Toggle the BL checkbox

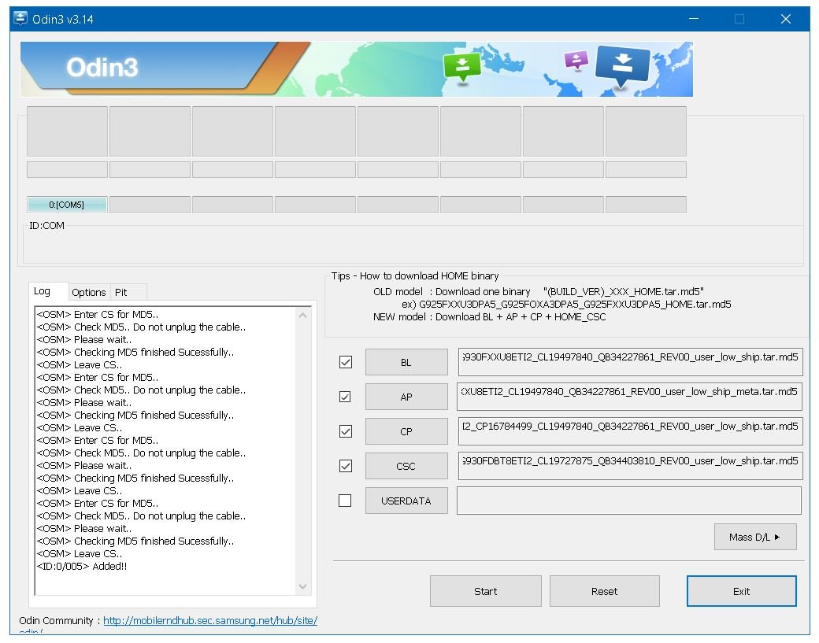345,362
